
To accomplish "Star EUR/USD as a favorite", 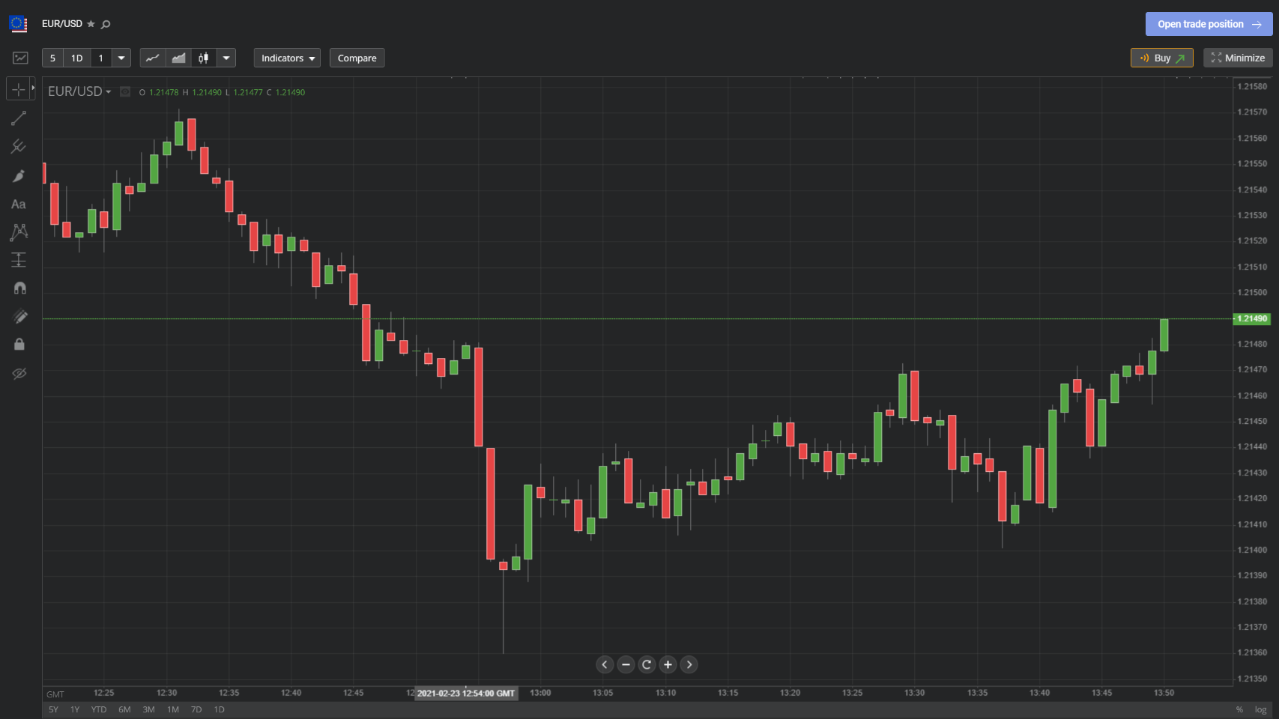I will coord(90,23).
